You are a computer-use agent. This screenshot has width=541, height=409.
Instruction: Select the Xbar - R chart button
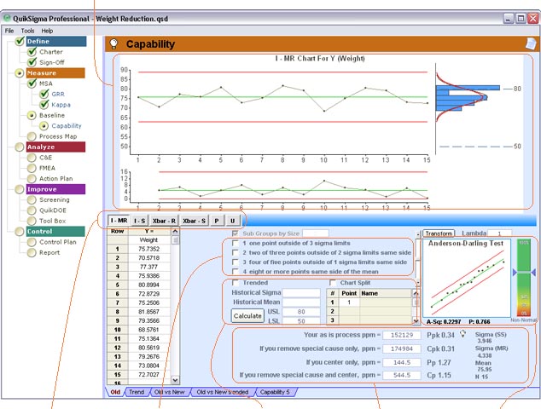164,221
